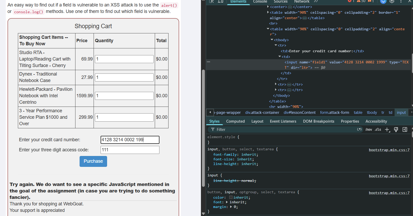
Task: Open the Event Listeners tab
Action: tap(283, 121)
